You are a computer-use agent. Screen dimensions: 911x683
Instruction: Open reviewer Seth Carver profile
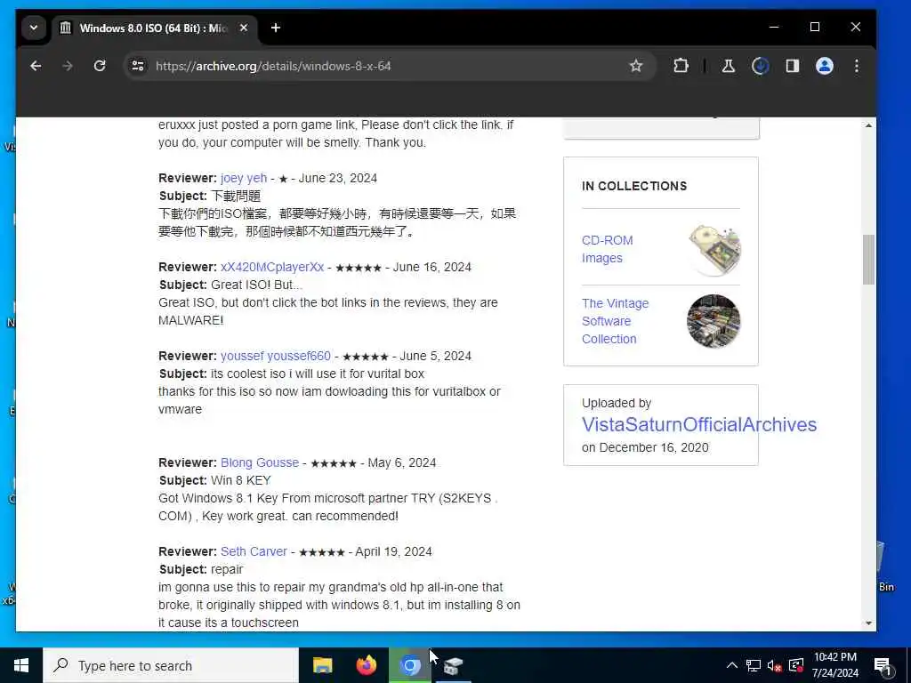coord(254,551)
